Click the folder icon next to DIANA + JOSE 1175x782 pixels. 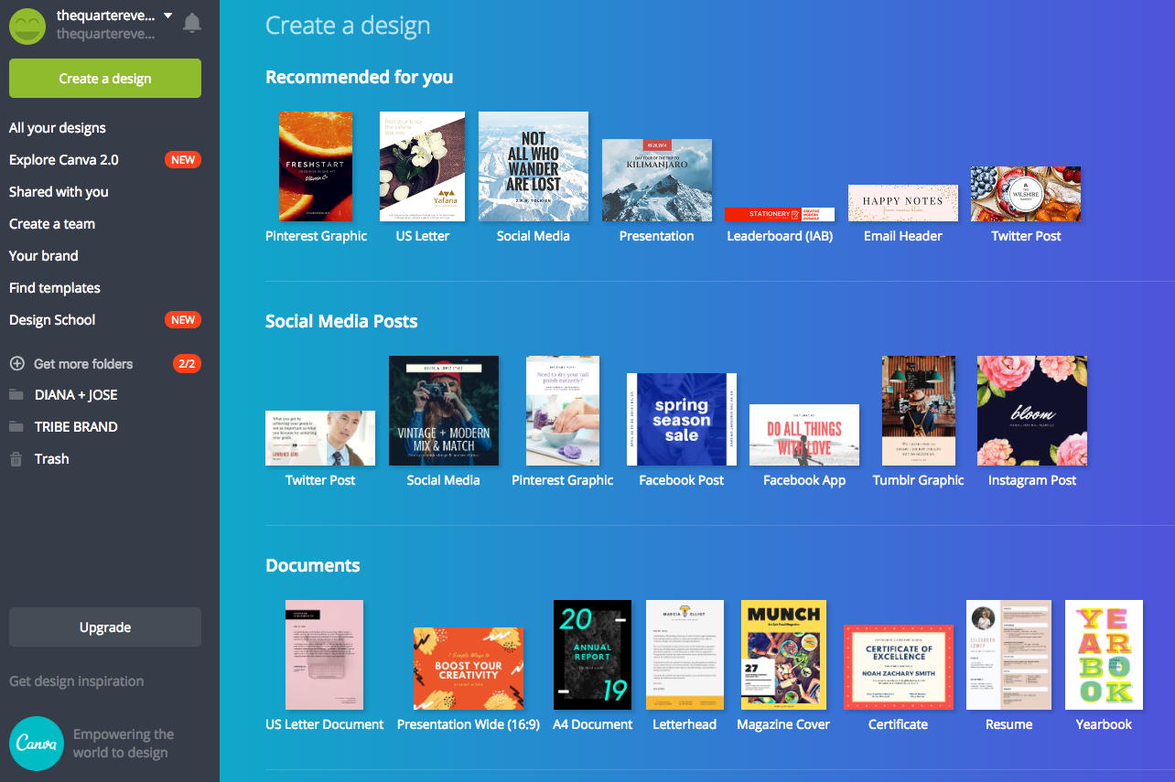coord(16,394)
